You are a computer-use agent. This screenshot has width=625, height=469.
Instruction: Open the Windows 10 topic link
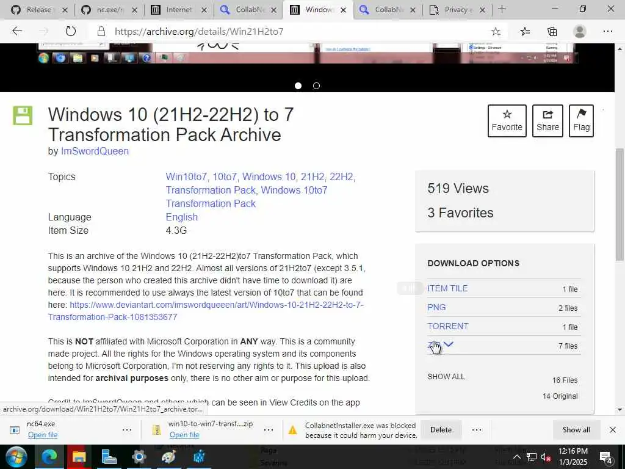tap(269, 176)
